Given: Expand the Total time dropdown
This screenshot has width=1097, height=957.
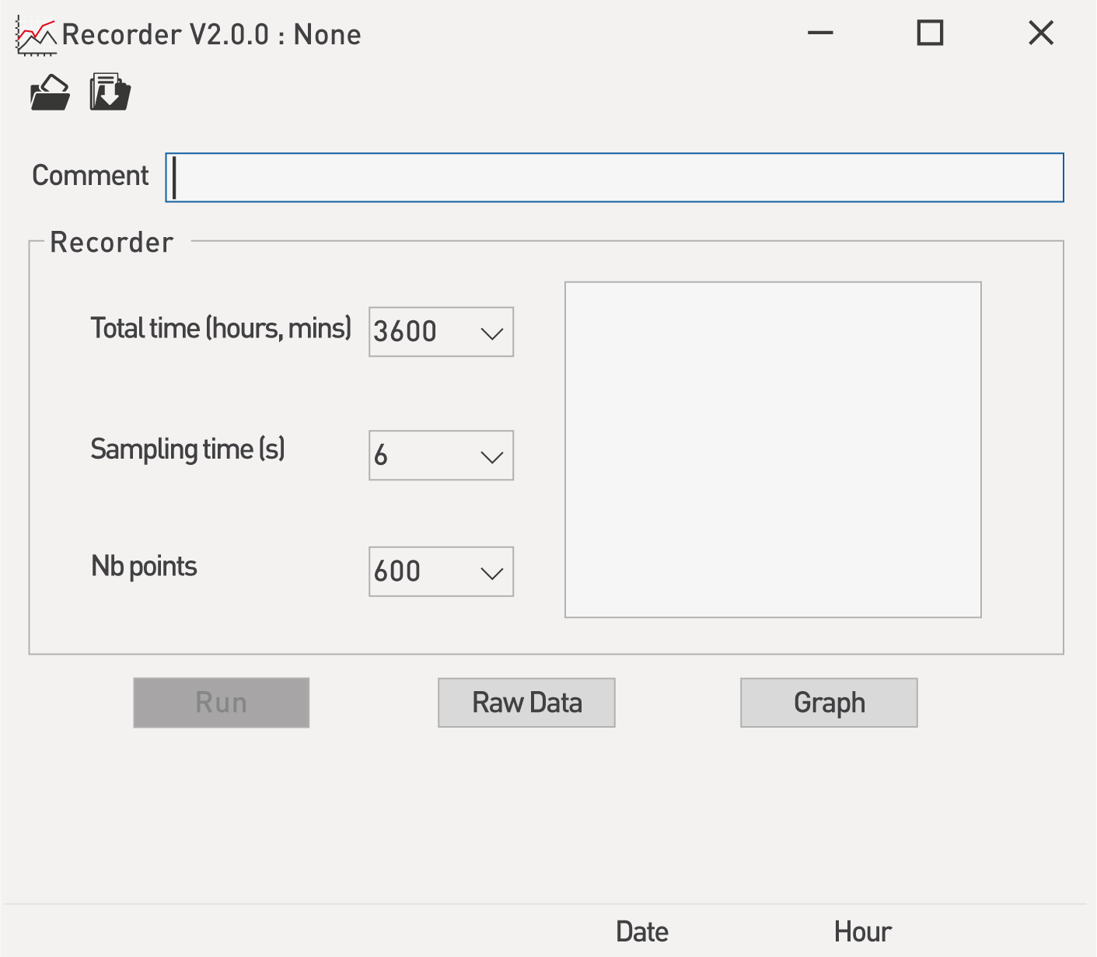Looking at the screenshot, I should click(491, 333).
